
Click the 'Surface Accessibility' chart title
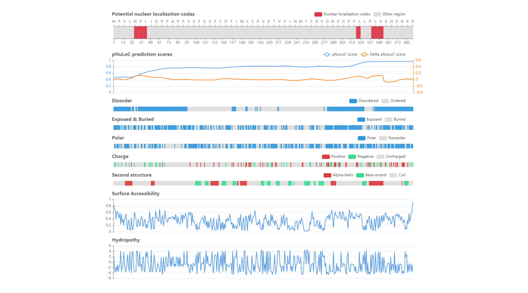(x=136, y=194)
